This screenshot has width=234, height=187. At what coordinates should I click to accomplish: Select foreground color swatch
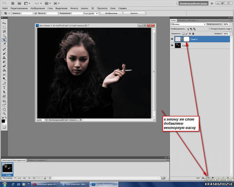[3, 121]
